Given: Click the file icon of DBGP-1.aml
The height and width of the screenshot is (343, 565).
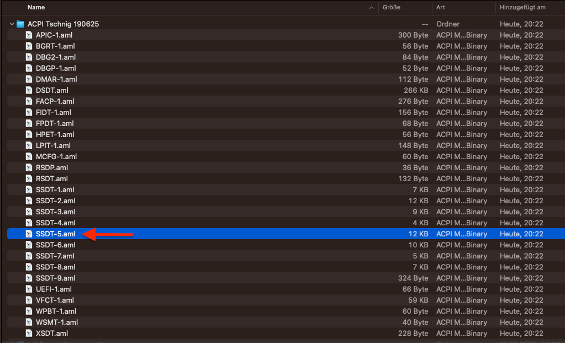Looking at the screenshot, I should pyautogui.click(x=29, y=68).
